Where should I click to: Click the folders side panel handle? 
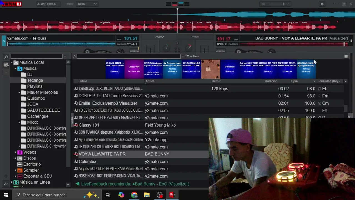click(72, 120)
